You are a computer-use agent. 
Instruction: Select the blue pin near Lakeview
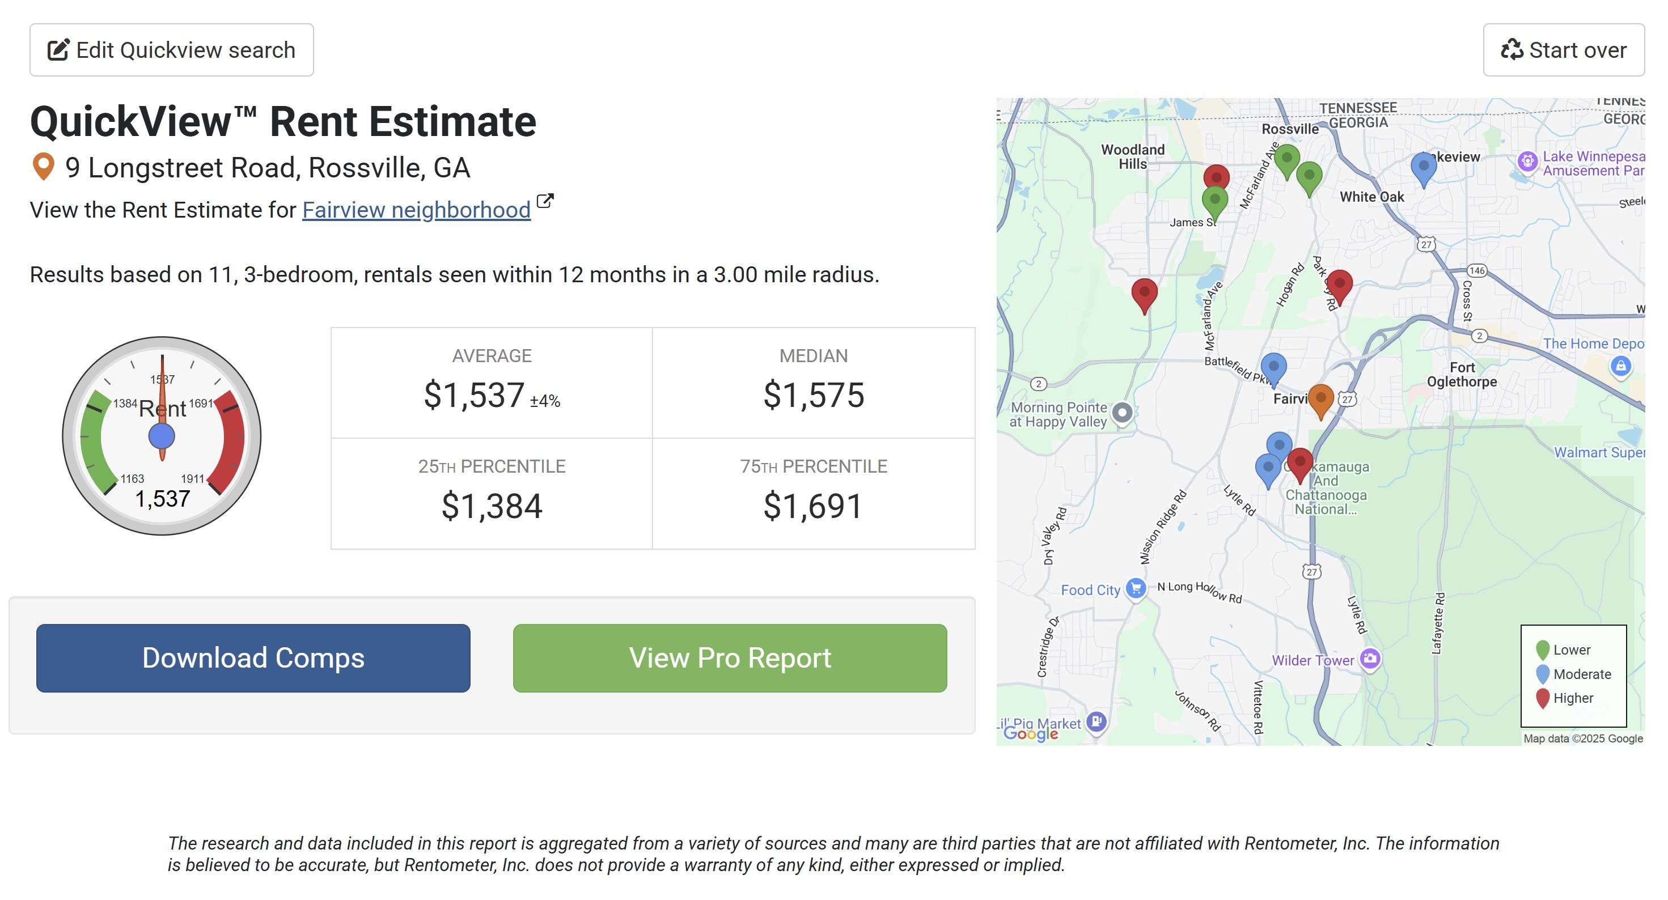coord(1423,167)
